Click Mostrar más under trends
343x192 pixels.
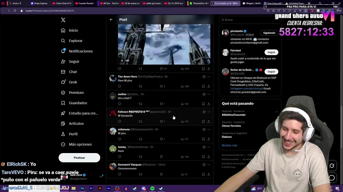click(229, 145)
